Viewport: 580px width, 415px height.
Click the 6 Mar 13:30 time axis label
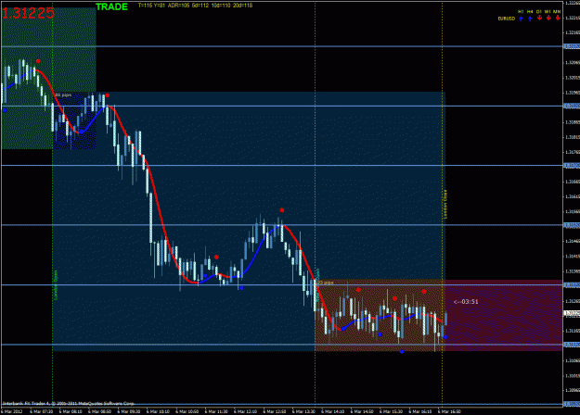(x=303, y=411)
